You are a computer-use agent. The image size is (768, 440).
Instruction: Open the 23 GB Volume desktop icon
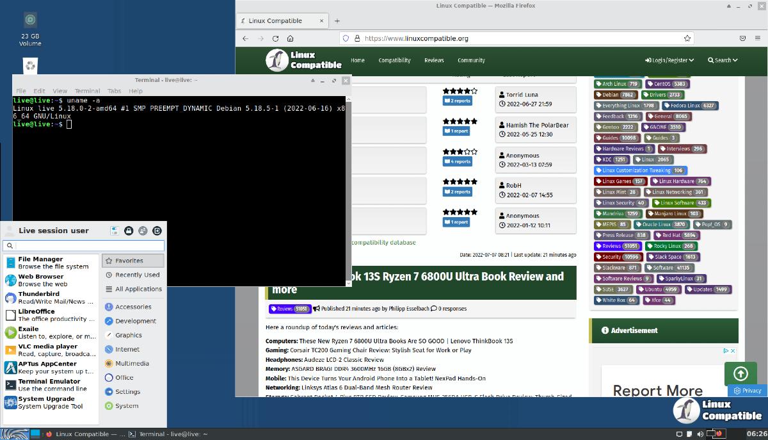tap(30, 21)
